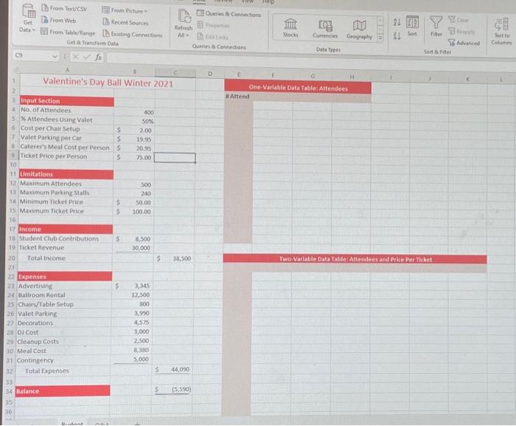Click Student Club Contributions cell
516x426 pixels.
(x=66, y=238)
